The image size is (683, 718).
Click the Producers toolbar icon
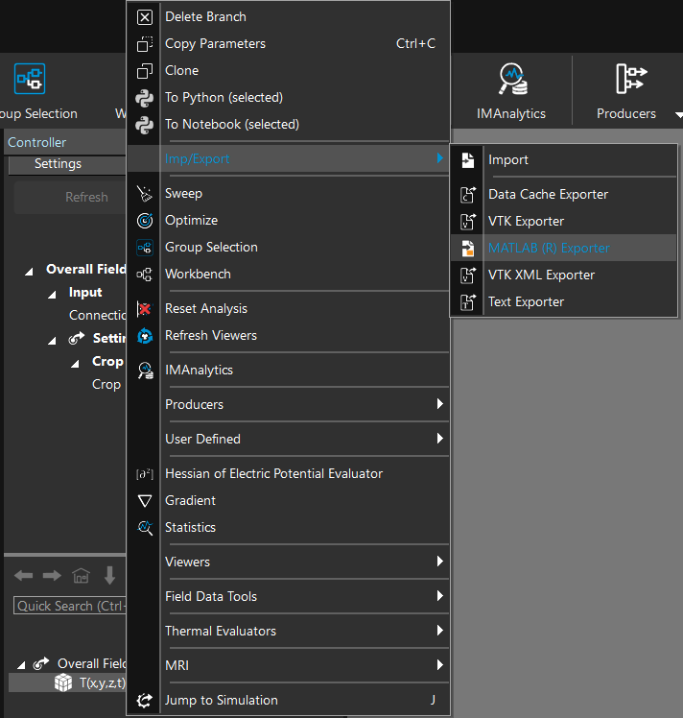point(630,81)
